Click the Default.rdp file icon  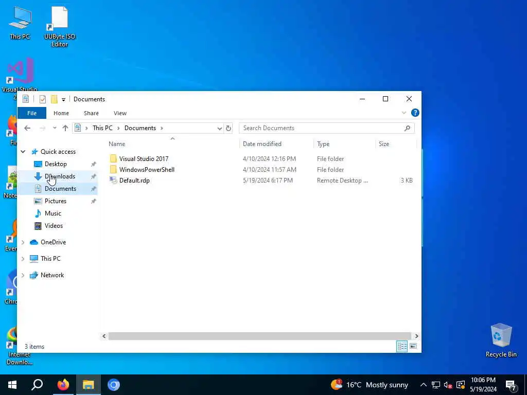(113, 181)
